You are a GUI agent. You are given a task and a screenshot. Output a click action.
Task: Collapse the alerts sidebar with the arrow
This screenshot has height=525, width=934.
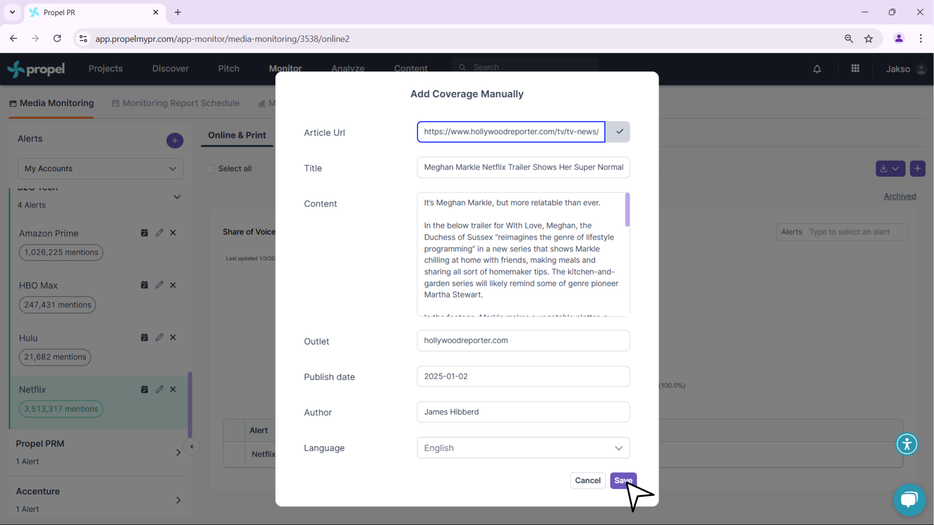(192, 446)
